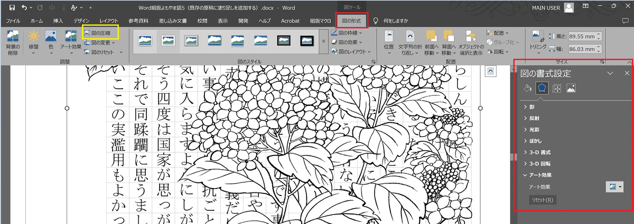
Task: Open 文字列の折り返し wrap text menu
Action: 409,43
